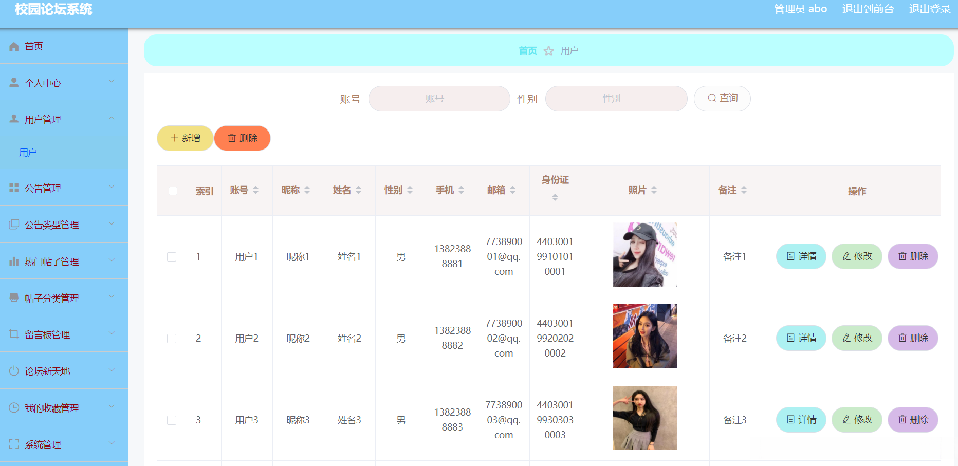958x466 pixels.
Task: Click the copy icon beside 公告类型管理
Action: [14, 225]
